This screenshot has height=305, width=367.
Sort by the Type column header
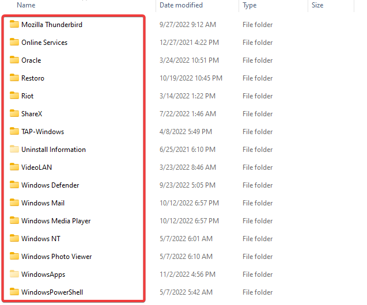tap(249, 5)
